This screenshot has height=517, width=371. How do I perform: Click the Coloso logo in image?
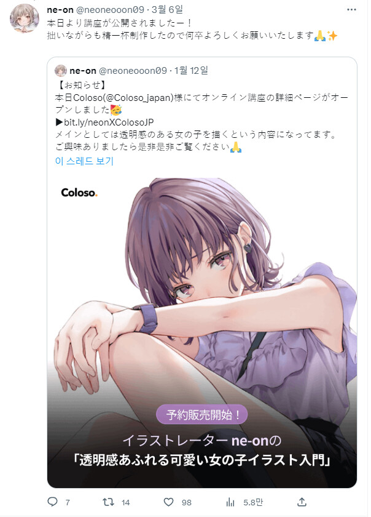coord(79,193)
